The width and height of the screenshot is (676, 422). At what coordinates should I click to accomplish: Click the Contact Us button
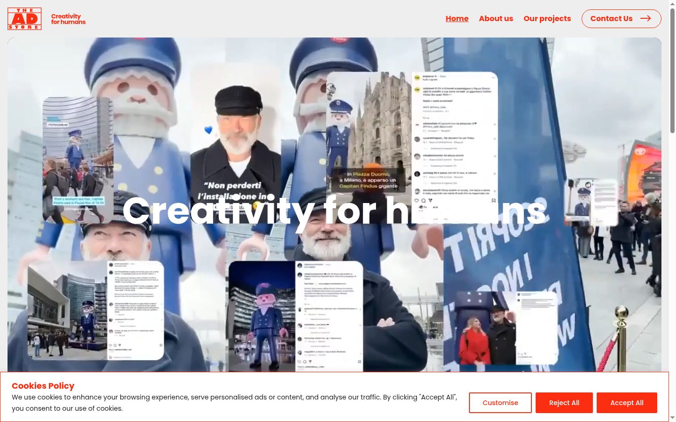[x=621, y=19]
